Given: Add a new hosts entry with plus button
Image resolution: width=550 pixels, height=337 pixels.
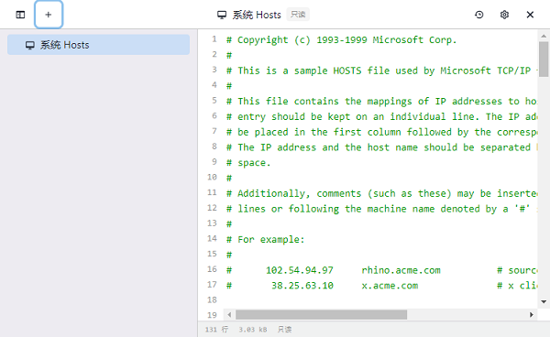Looking at the screenshot, I should [x=49, y=15].
